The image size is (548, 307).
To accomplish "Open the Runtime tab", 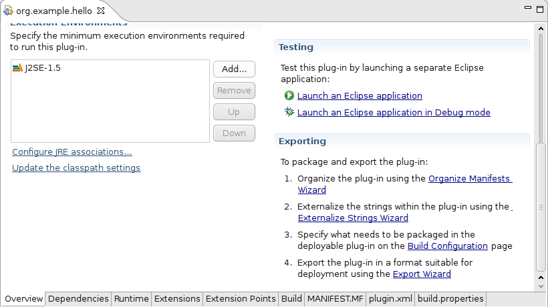I will 132,299.
